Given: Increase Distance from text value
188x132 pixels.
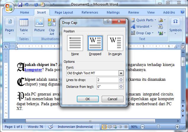Looking at the screenshot, I should 121,85.
